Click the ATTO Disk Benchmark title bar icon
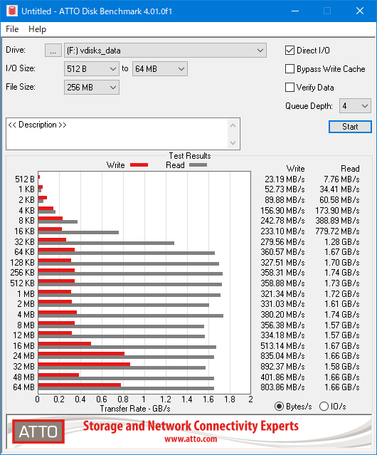The height and width of the screenshot is (455, 377). (x=11, y=11)
